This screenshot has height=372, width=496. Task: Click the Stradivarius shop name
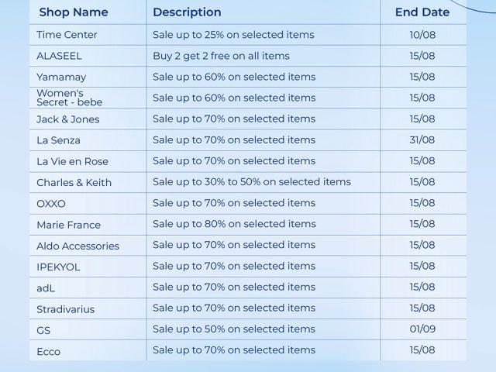[x=65, y=309]
